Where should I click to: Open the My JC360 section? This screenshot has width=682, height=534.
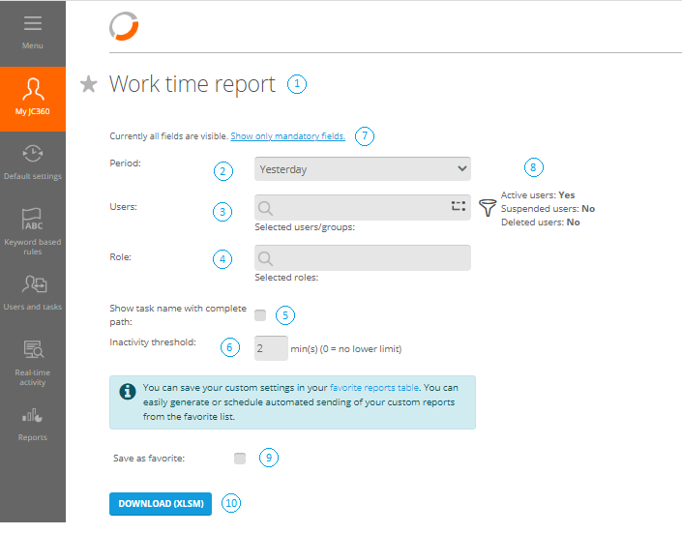pos(33,99)
